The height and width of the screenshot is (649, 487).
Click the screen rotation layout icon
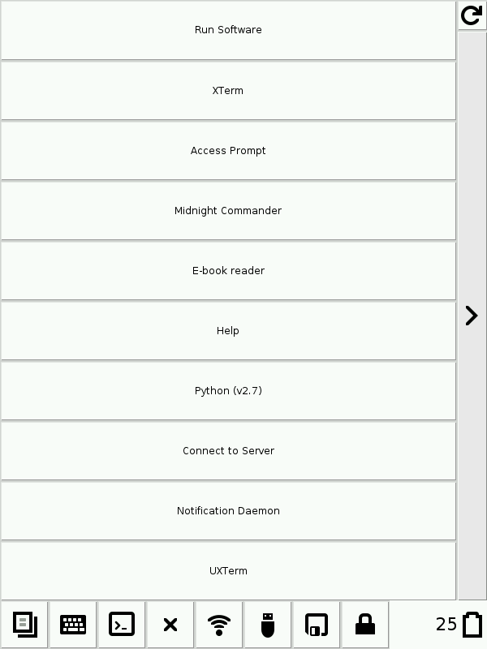pos(317,625)
